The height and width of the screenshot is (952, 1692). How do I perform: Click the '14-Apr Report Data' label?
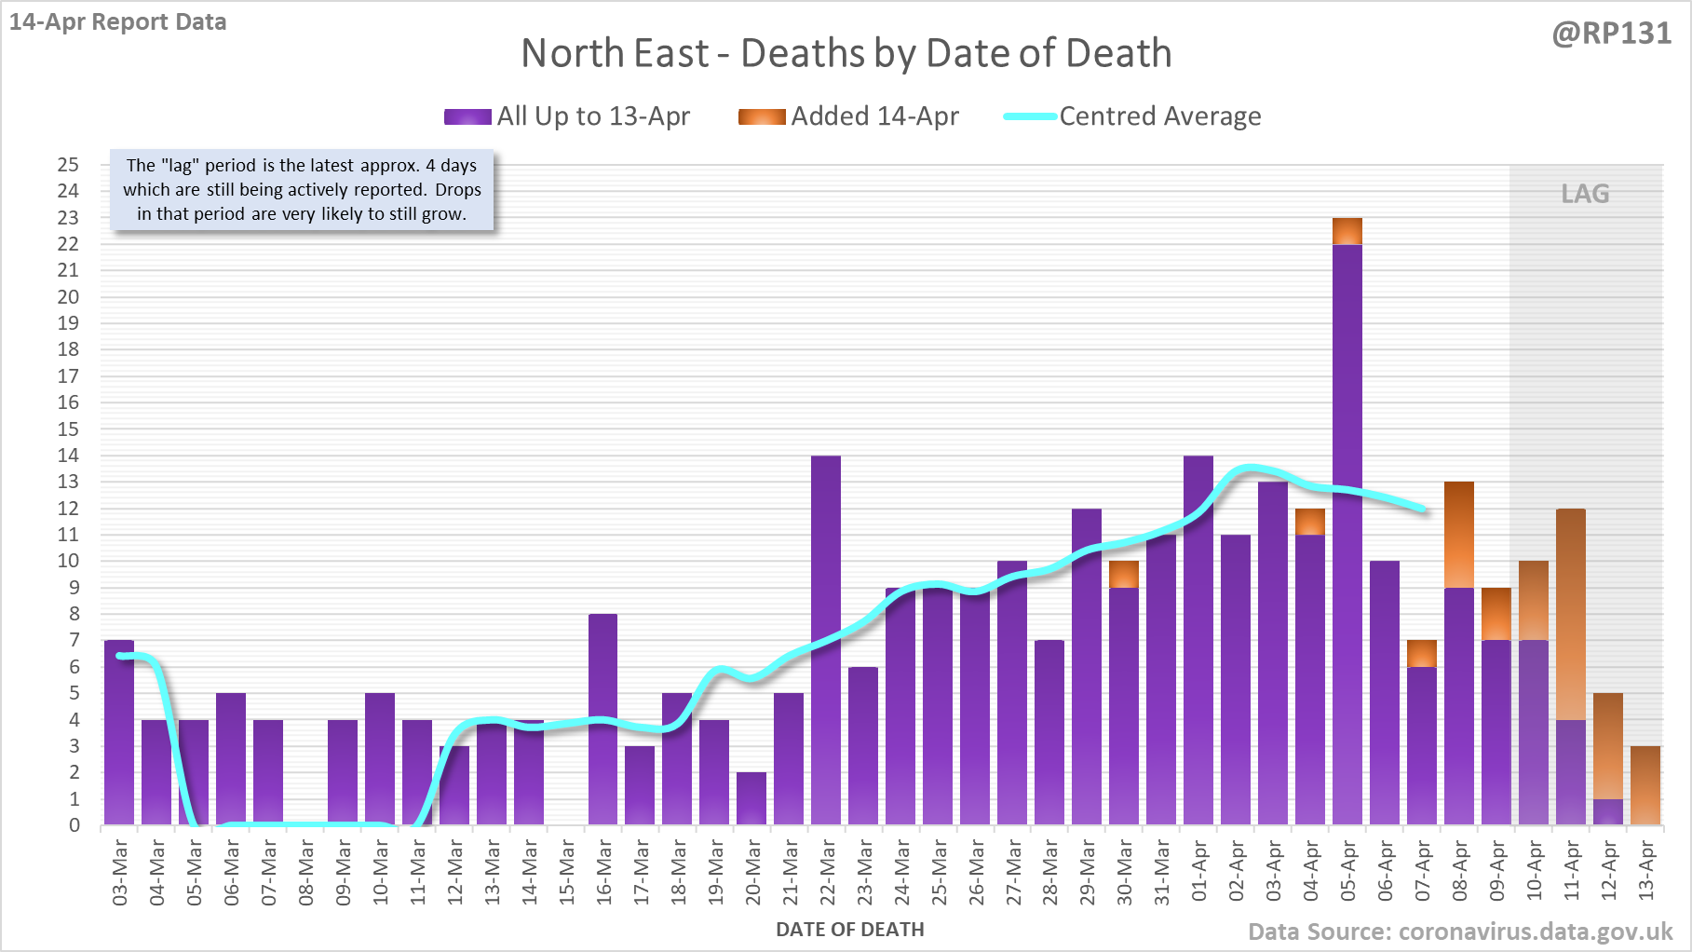point(118,21)
